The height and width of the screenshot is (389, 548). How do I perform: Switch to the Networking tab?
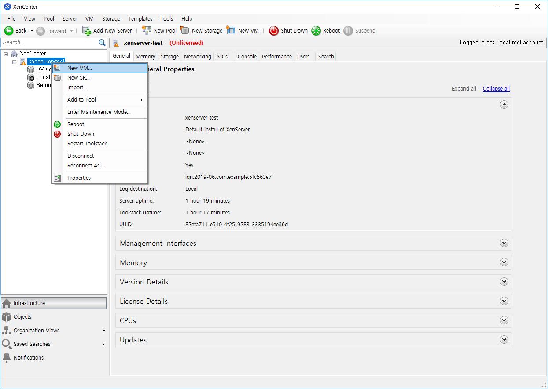point(197,57)
